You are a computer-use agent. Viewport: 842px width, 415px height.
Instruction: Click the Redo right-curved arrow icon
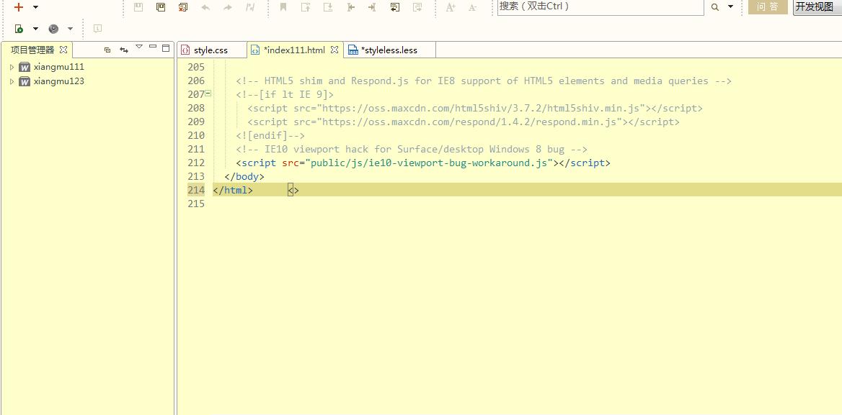(x=228, y=7)
